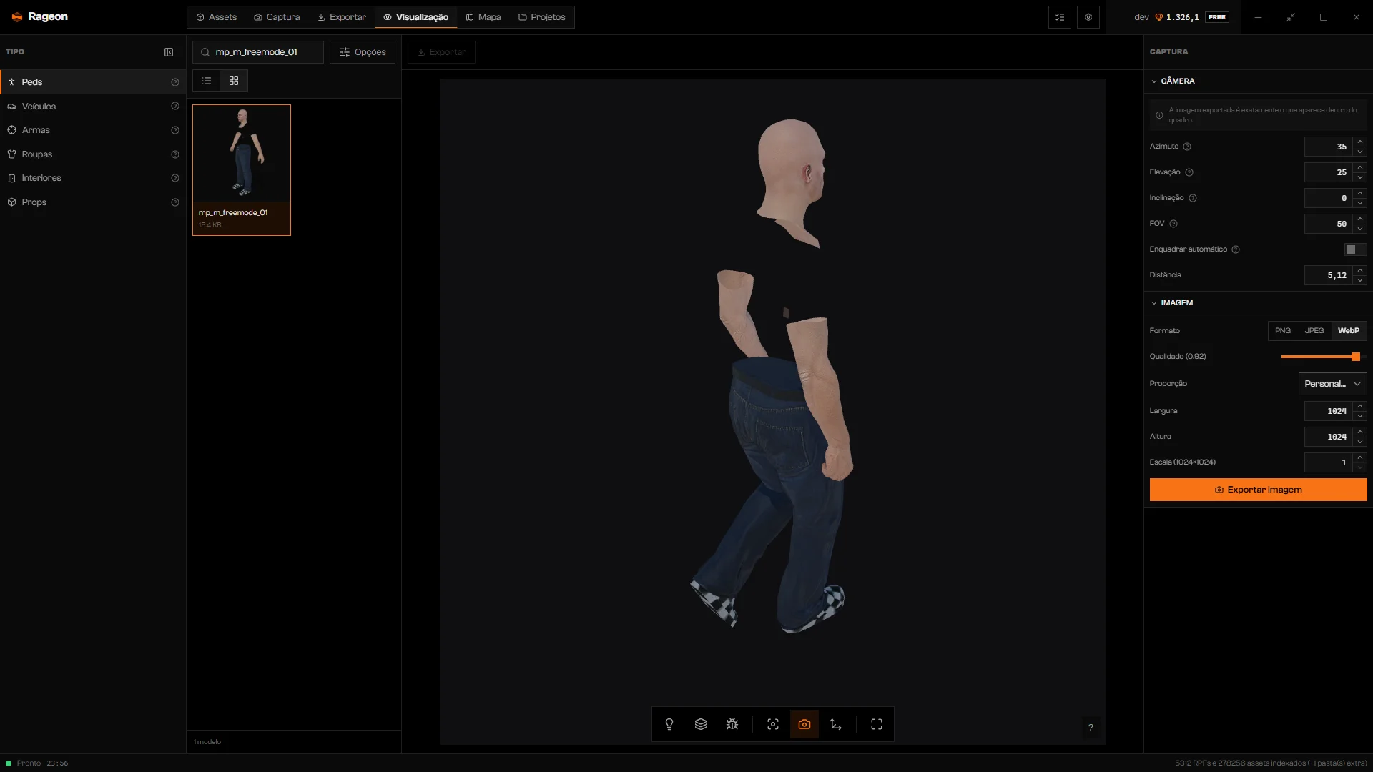Enter fullscreen with the expand icon
Image resolution: width=1373 pixels, height=772 pixels.
877,724
